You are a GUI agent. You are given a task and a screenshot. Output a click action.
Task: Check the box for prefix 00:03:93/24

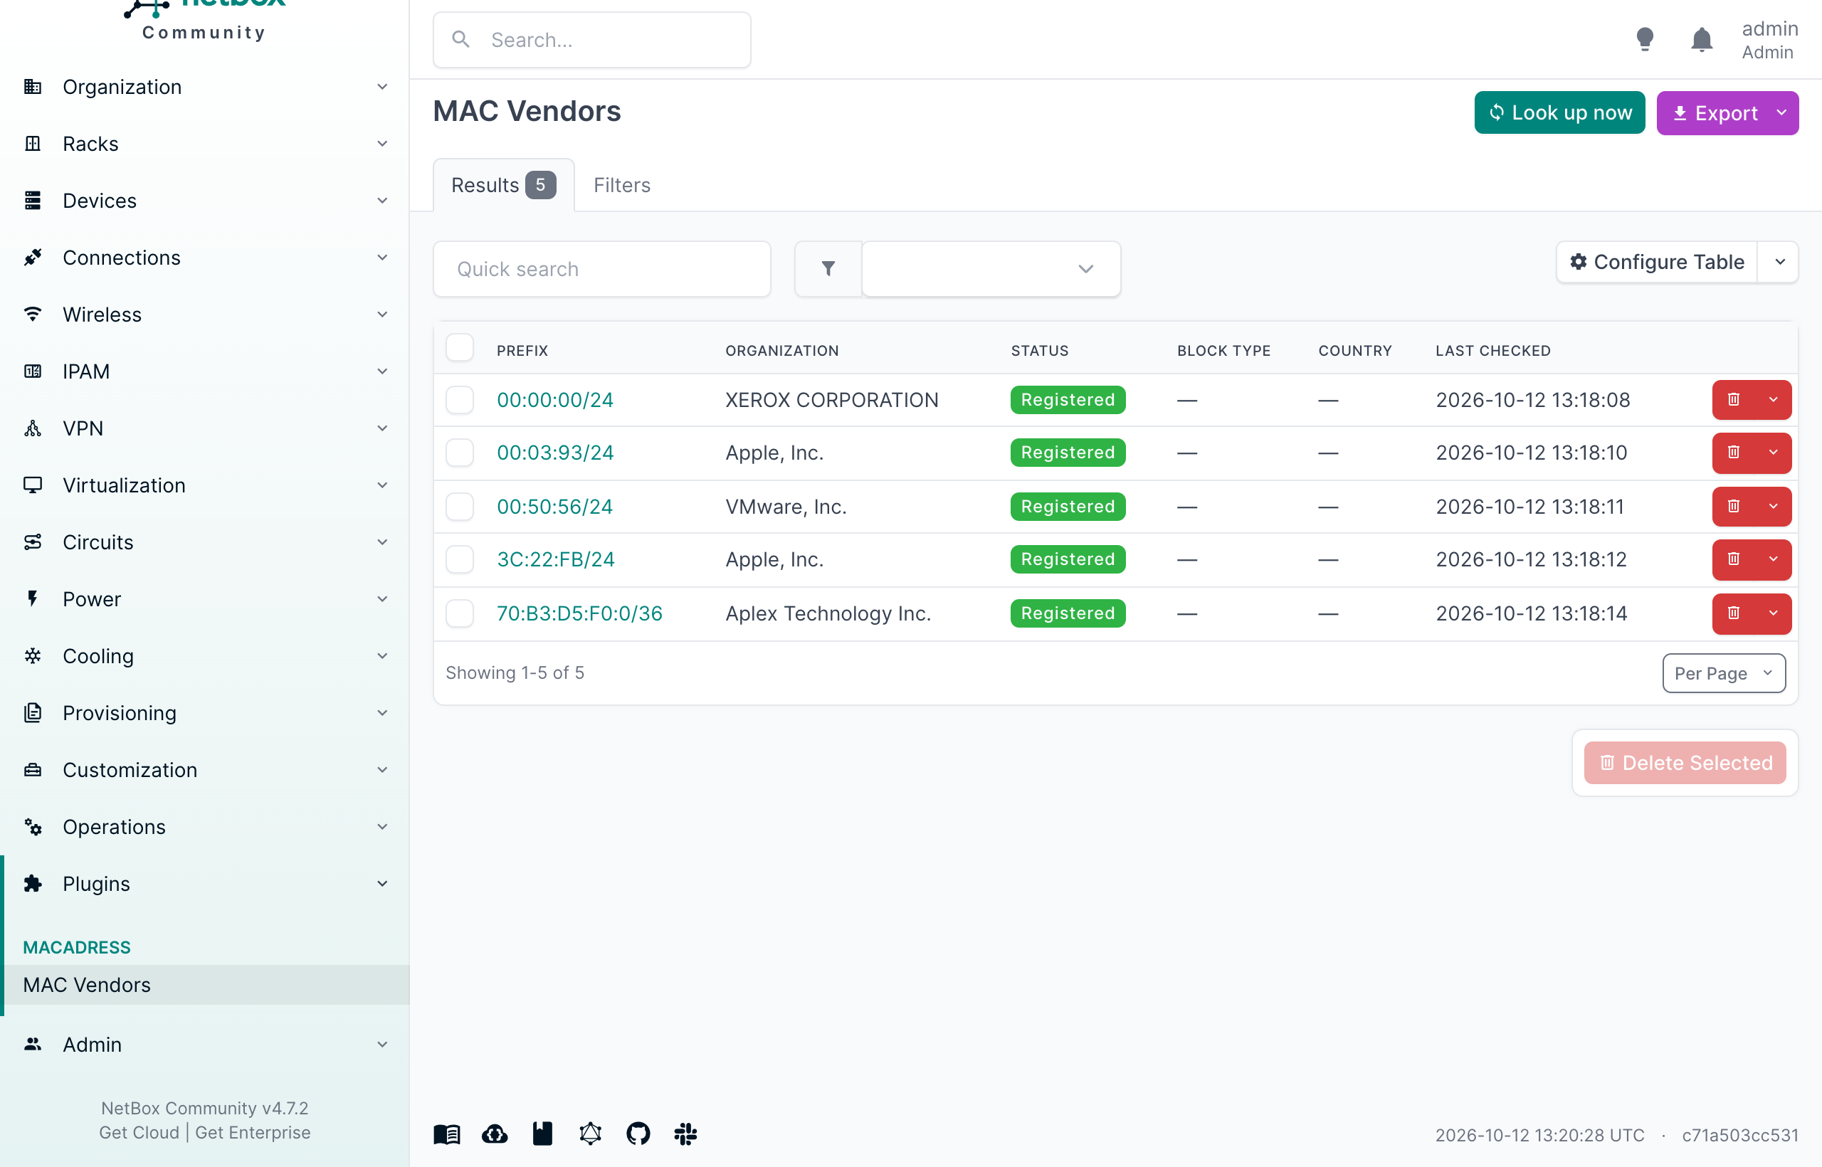point(460,453)
